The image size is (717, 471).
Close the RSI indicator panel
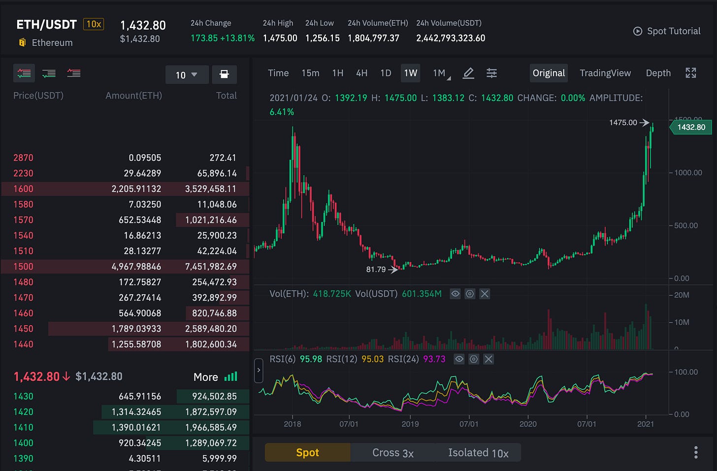tap(488, 359)
